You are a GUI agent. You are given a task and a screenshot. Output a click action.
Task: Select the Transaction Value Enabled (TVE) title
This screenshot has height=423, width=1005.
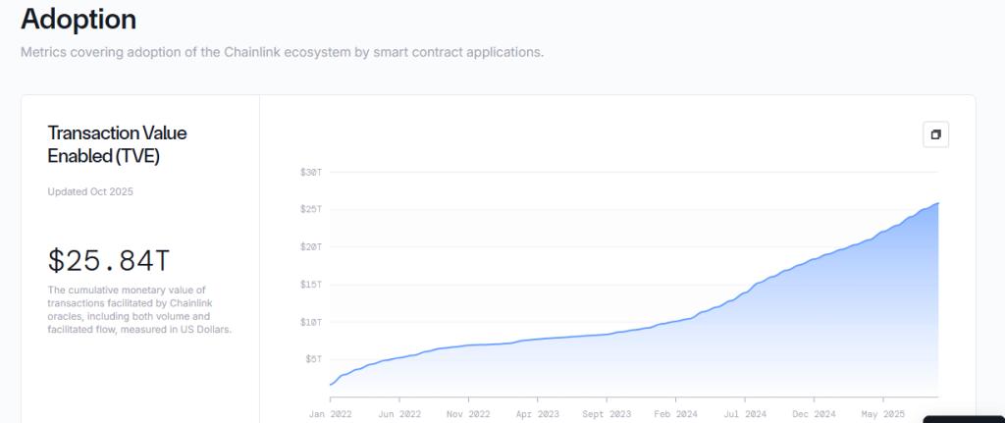(117, 144)
